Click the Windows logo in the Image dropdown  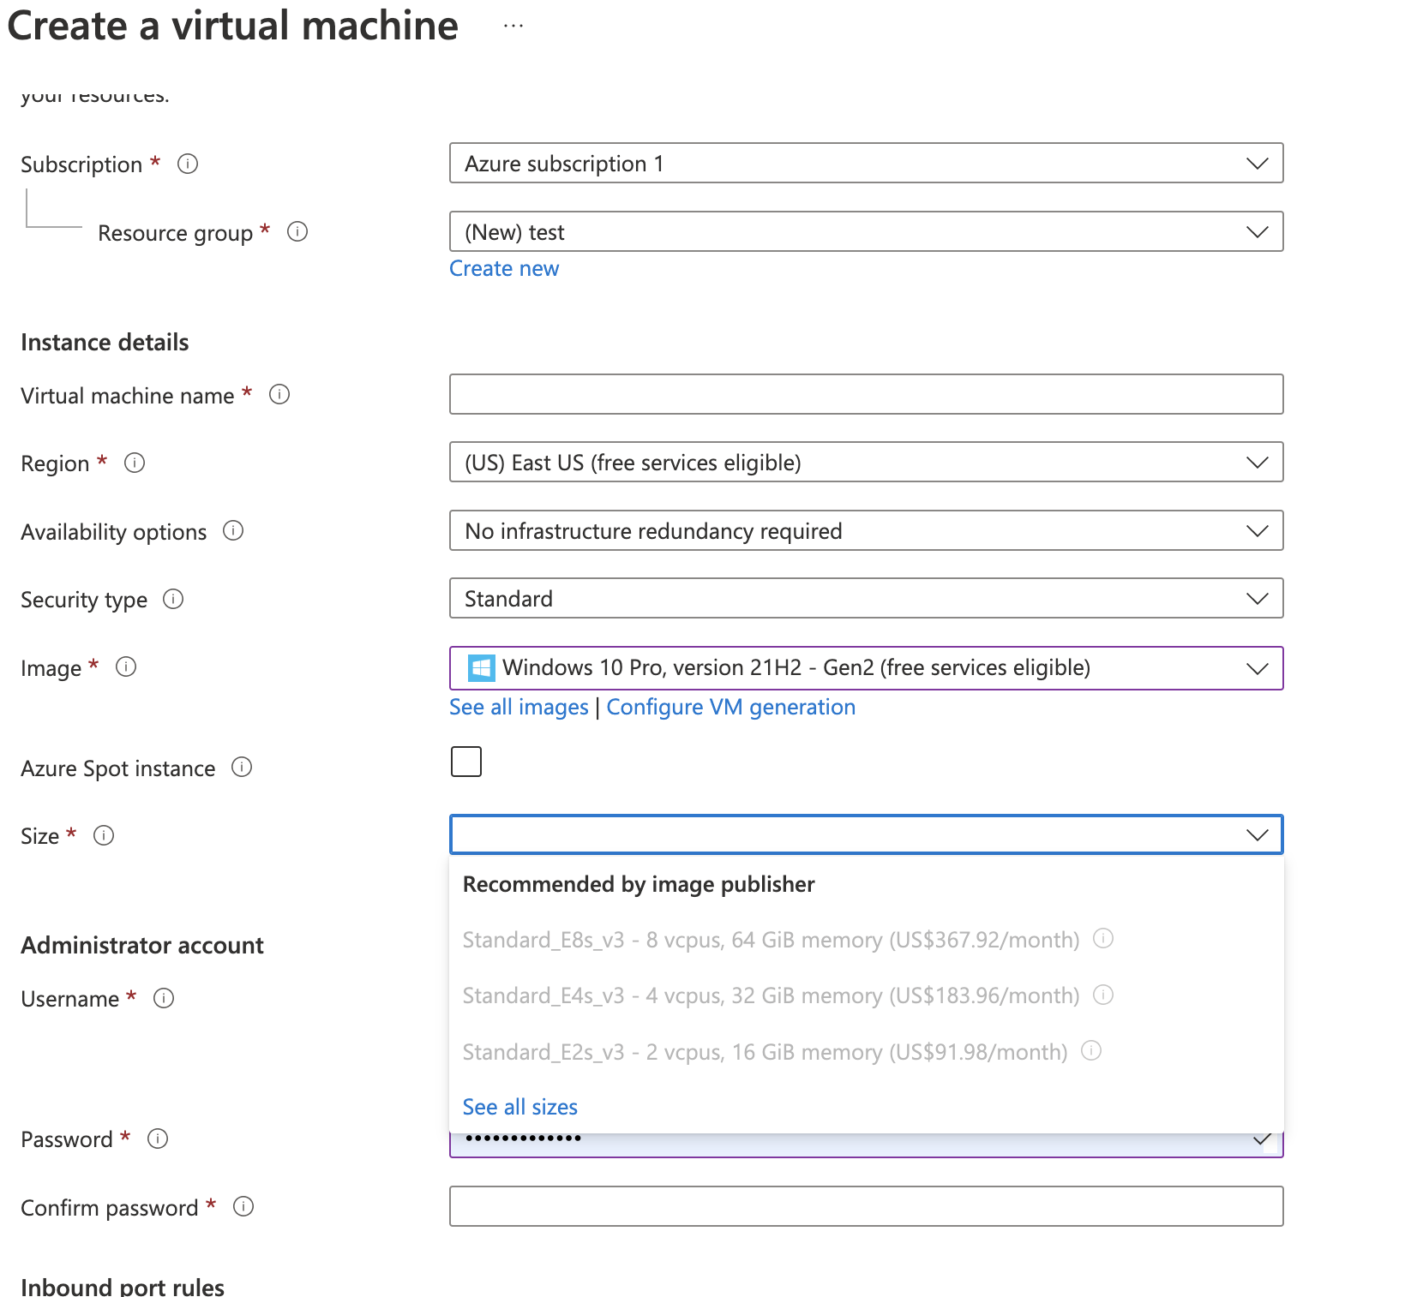481,667
